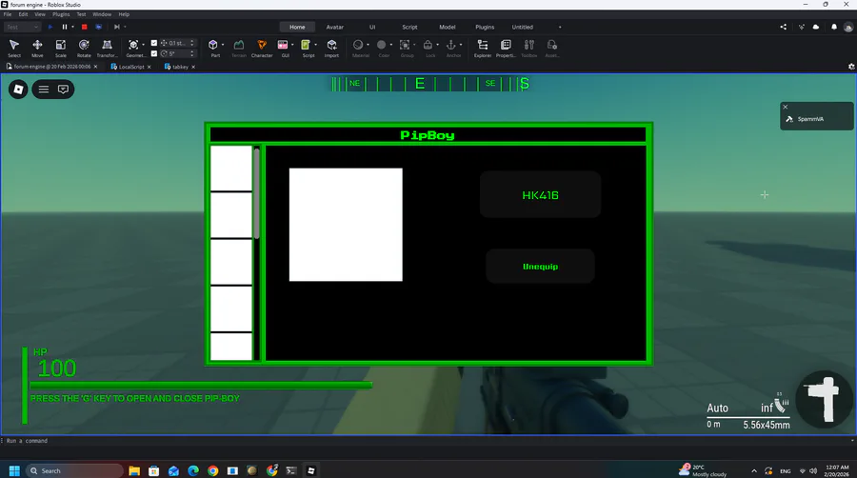
Task: Open the Edit menu
Action: click(23, 14)
